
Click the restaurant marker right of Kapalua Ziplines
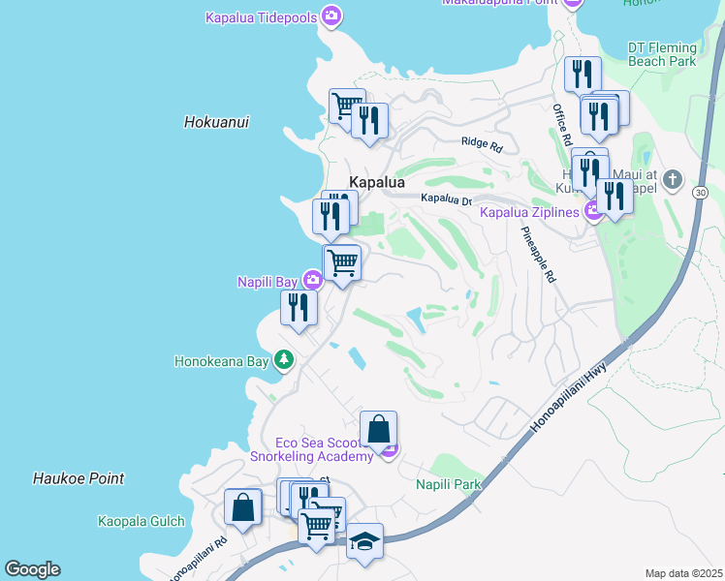click(x=615, y=198)
